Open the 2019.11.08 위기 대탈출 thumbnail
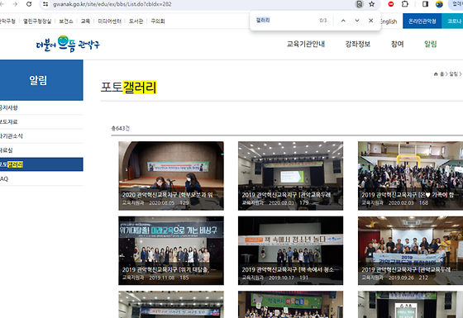 [x=171, y=250]
